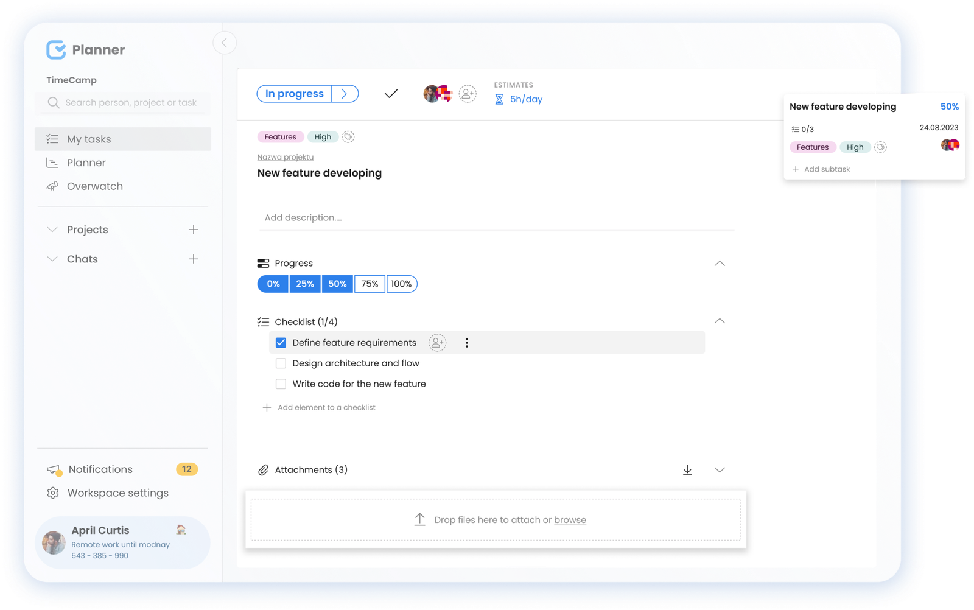Viewport: 974px width, 610px height.
Task: Check the Write code for the new feature item
Action: pos(281,384)
